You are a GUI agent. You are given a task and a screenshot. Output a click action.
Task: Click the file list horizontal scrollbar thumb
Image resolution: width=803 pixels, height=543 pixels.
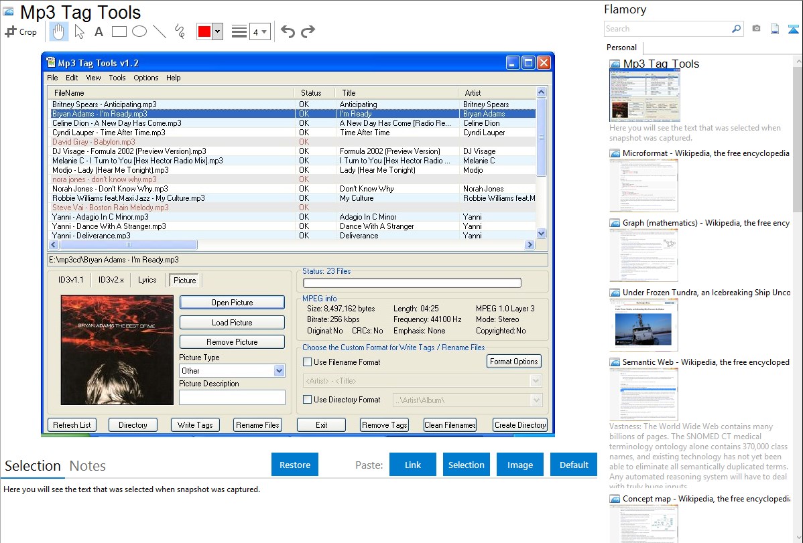pos(128,245)
